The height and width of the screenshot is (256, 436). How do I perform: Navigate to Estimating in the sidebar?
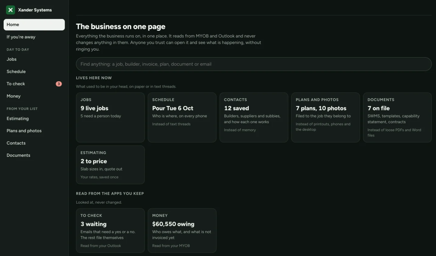click(x=34, y=119)
